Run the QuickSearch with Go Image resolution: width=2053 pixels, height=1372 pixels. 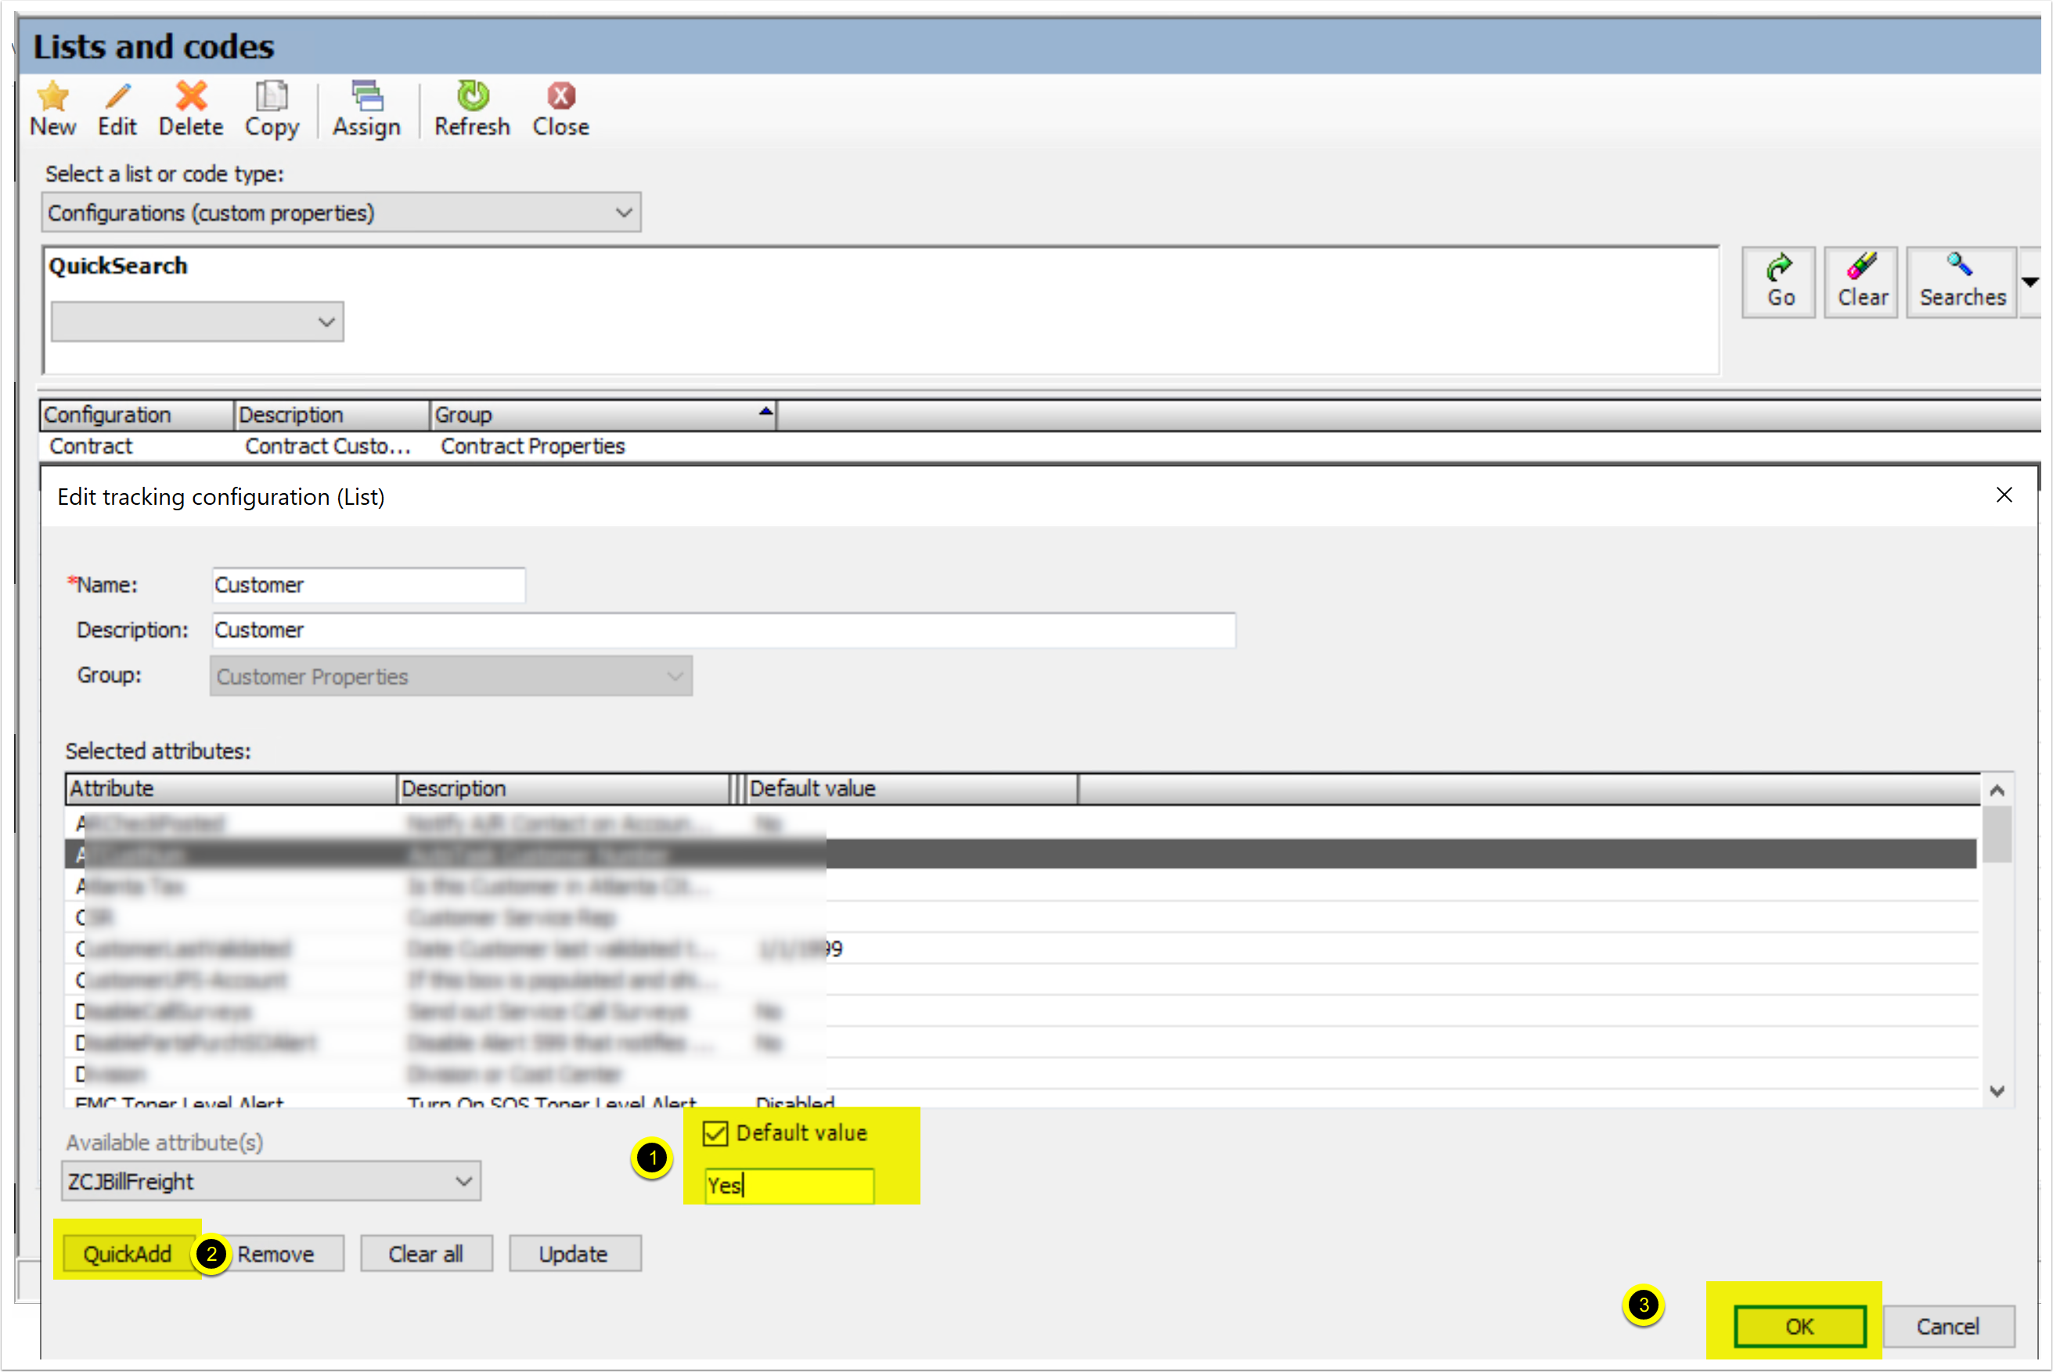point(1779,283)
